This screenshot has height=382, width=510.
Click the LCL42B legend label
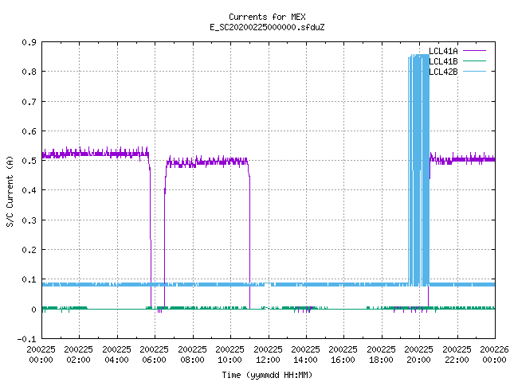coord(443,72)
